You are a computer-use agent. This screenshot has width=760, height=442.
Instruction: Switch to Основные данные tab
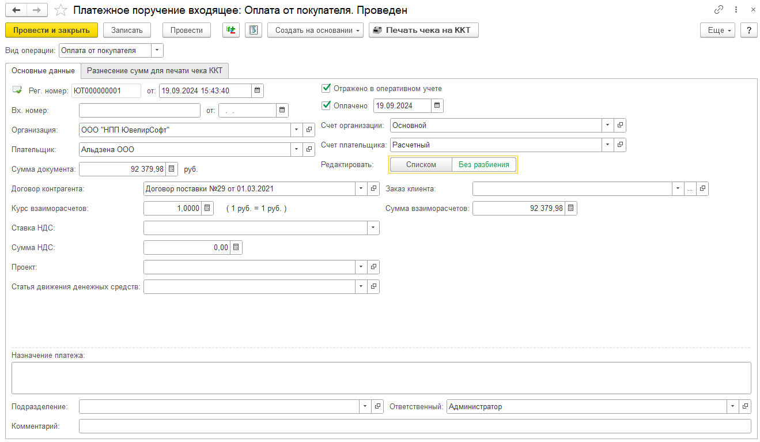tap(43, 71)
